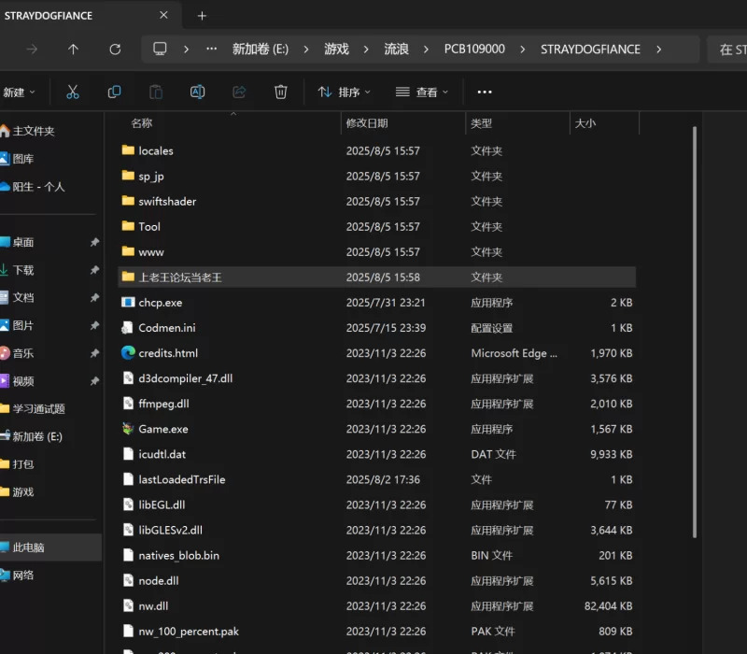Open Videos quick access item
Image resolution: width=747 pixels, height=654 pixels.
[x=18, y=381]
